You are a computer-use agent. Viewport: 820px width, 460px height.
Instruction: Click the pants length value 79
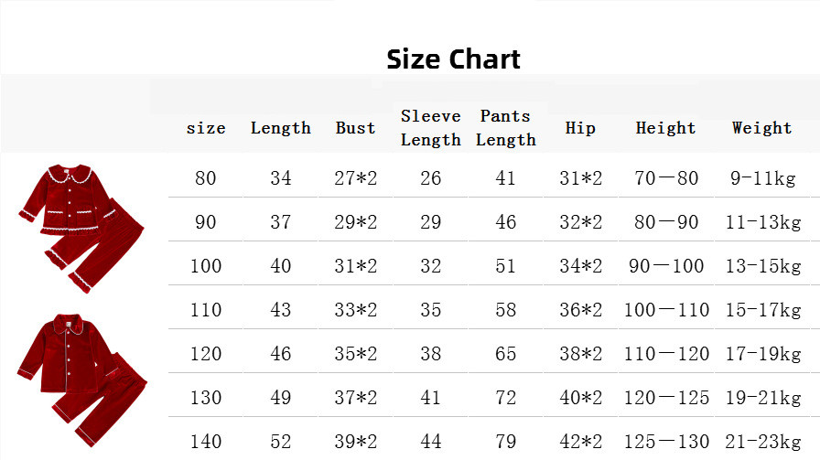tap(506, 442)
